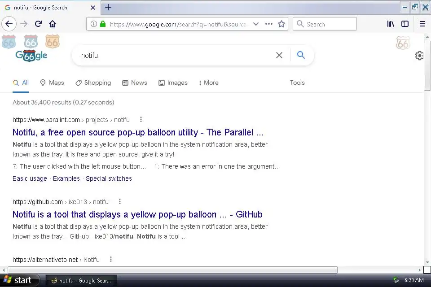Click the green padlock security icon
Screen dimensions: 431x287
coord(103,24)
